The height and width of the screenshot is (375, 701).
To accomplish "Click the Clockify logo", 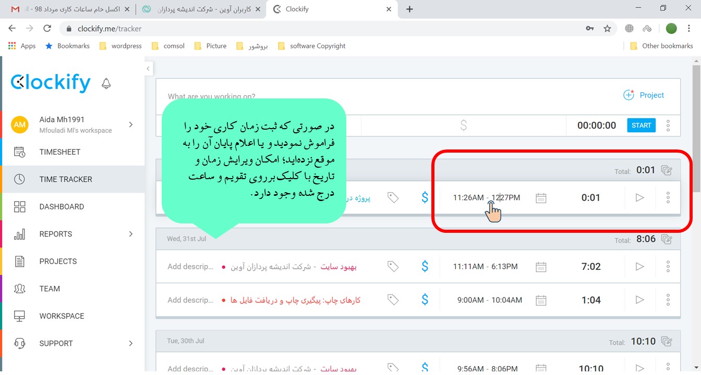I will point(51,82).
